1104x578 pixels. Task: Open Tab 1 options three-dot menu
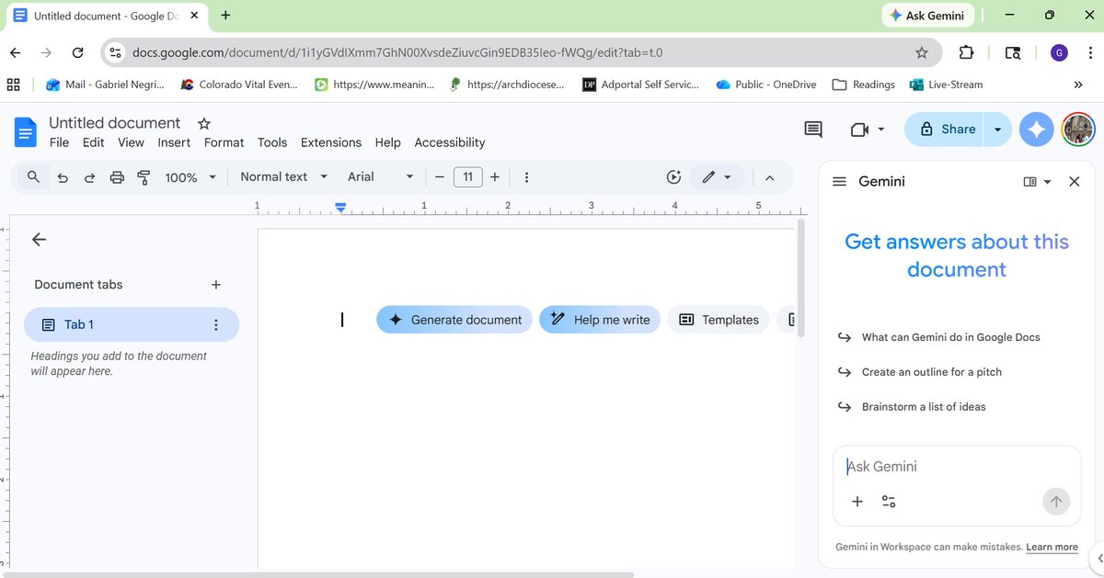tap(216, 324)
